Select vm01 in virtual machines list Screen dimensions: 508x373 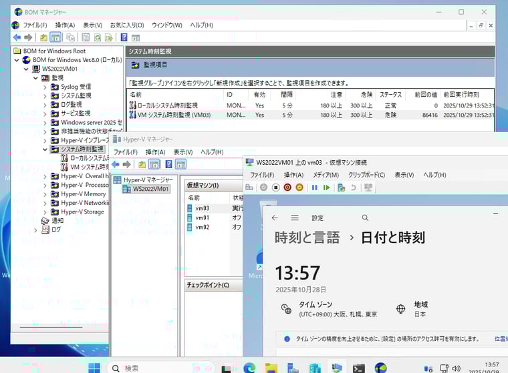202,218
